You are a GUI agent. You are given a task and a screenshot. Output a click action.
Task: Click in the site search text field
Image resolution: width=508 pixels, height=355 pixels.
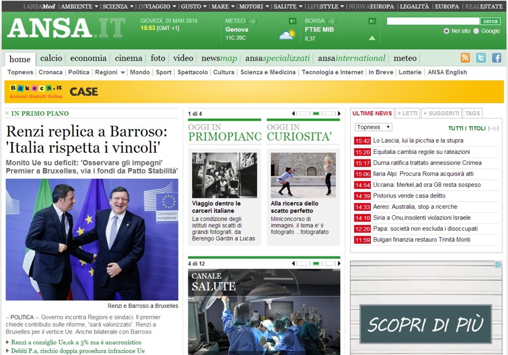pos(433,21)
